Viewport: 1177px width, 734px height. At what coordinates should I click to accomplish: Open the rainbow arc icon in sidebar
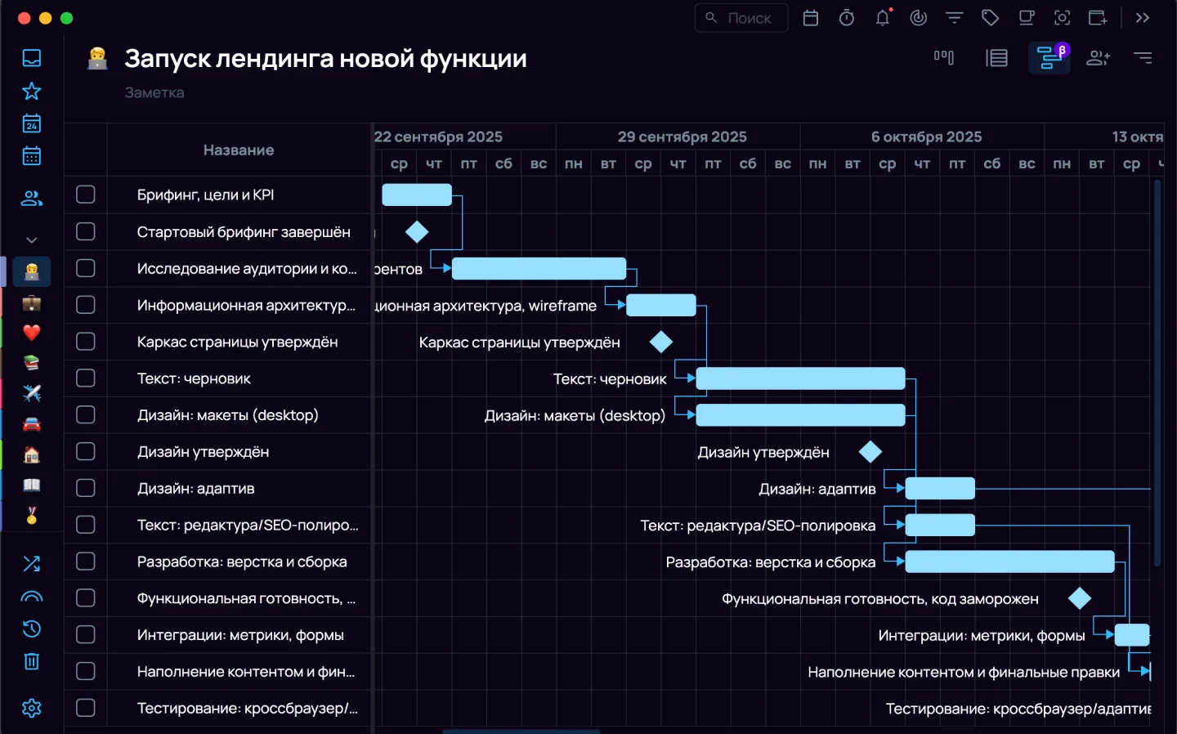click(32, 597)
